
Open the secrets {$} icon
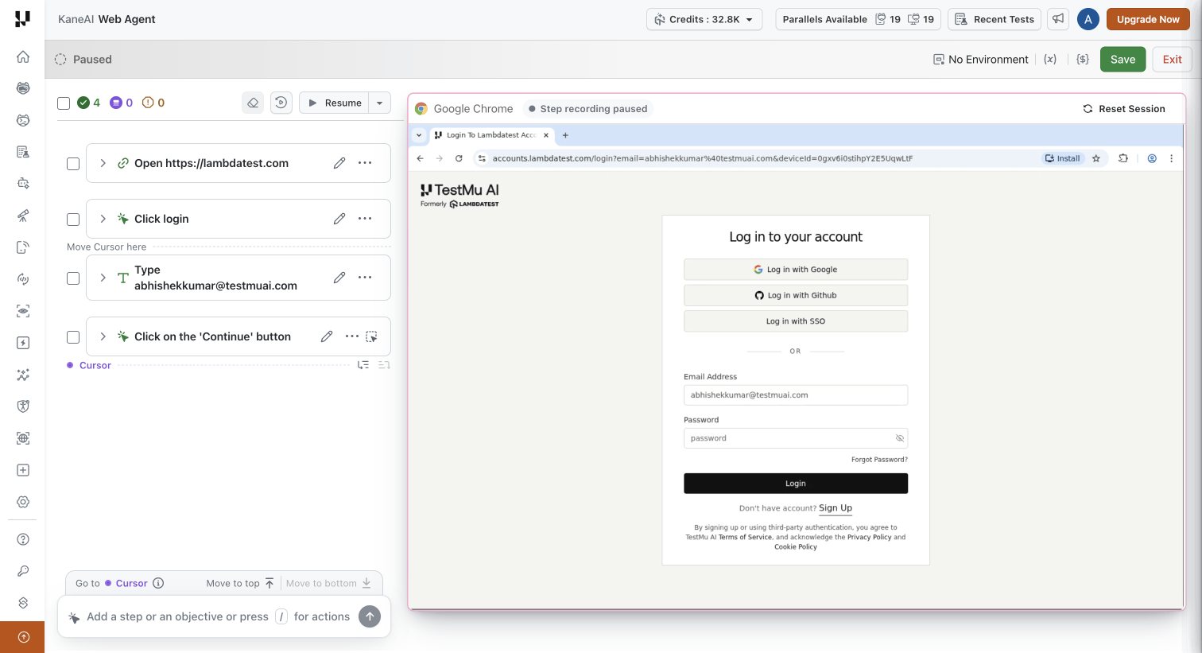(x=1082, y=59)
